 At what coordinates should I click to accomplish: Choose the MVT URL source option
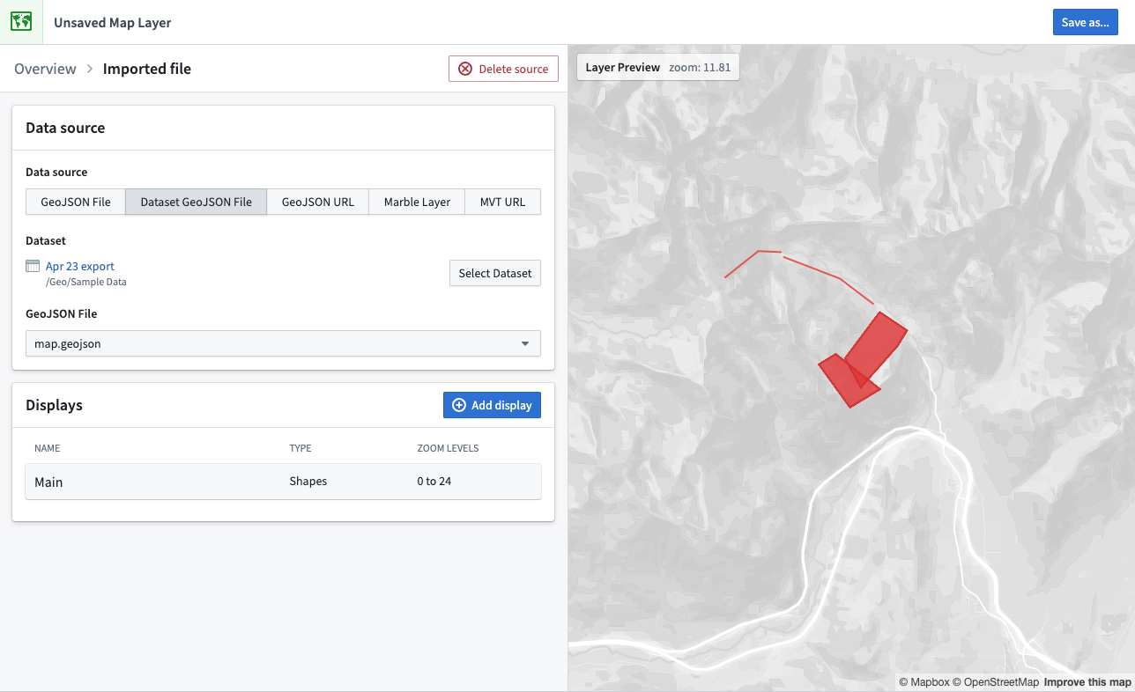pos(502,202)
